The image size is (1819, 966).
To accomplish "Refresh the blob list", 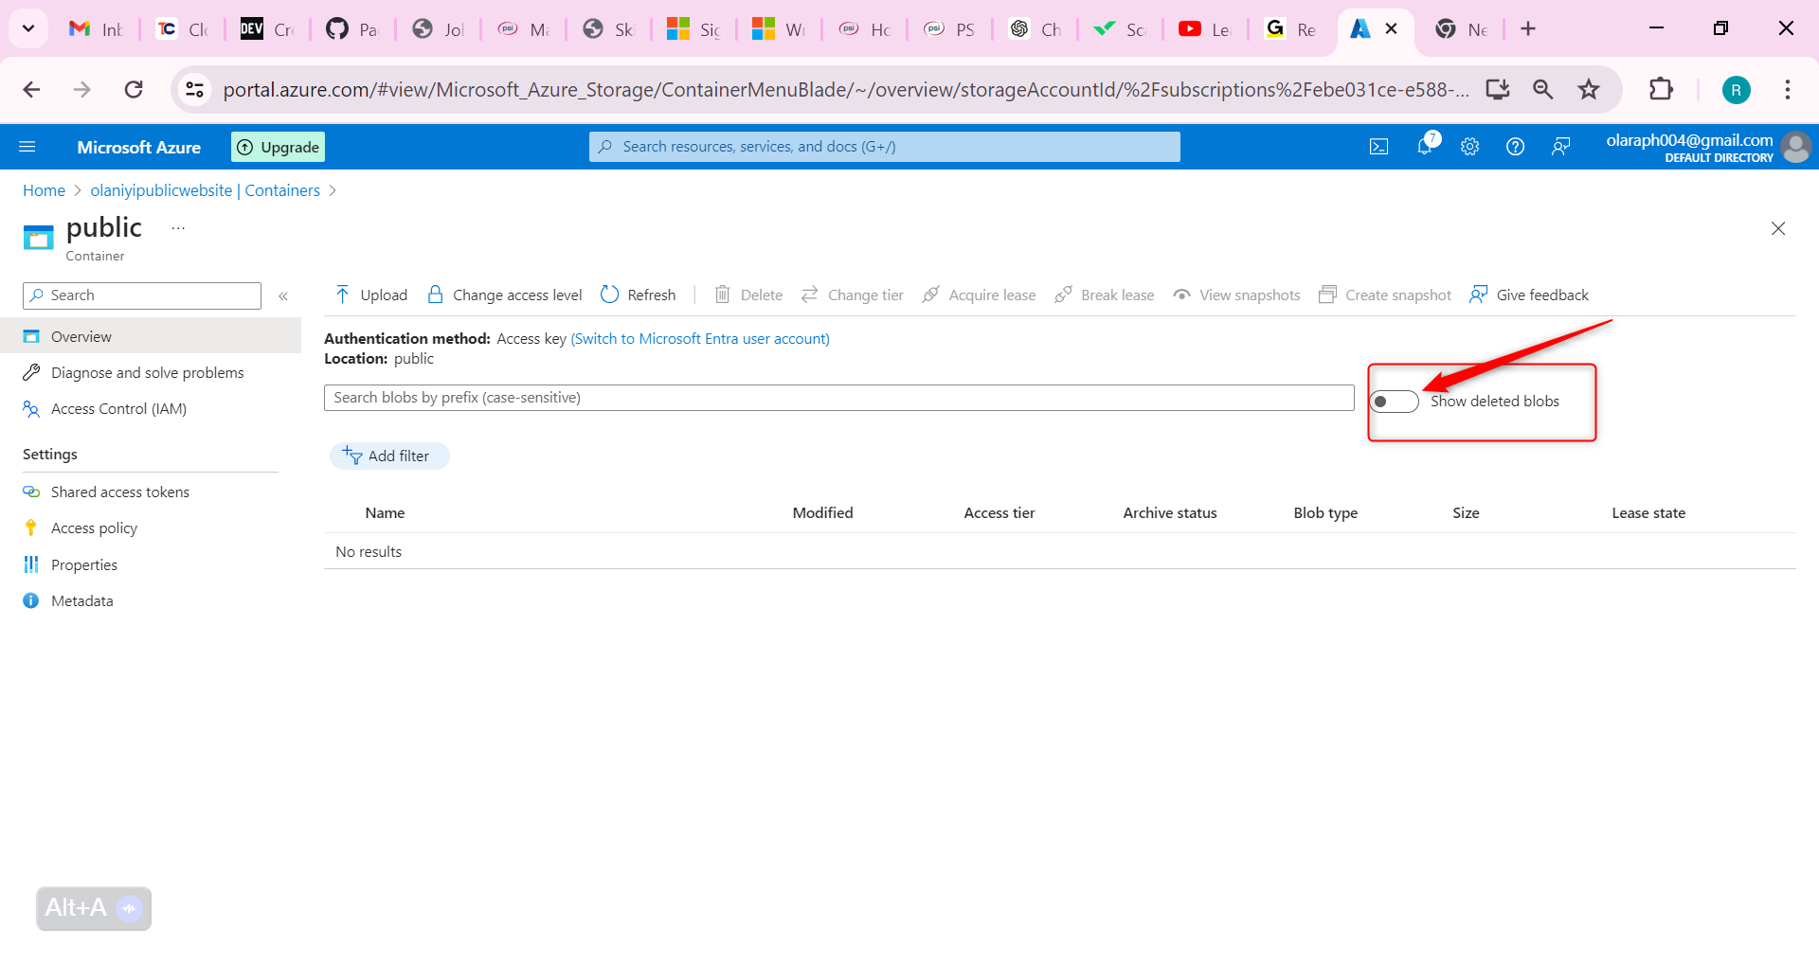I will coord(639,295).
